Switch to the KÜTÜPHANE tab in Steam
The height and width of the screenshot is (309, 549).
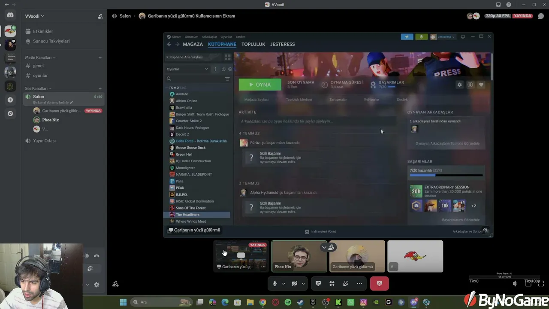click(222, 44)
